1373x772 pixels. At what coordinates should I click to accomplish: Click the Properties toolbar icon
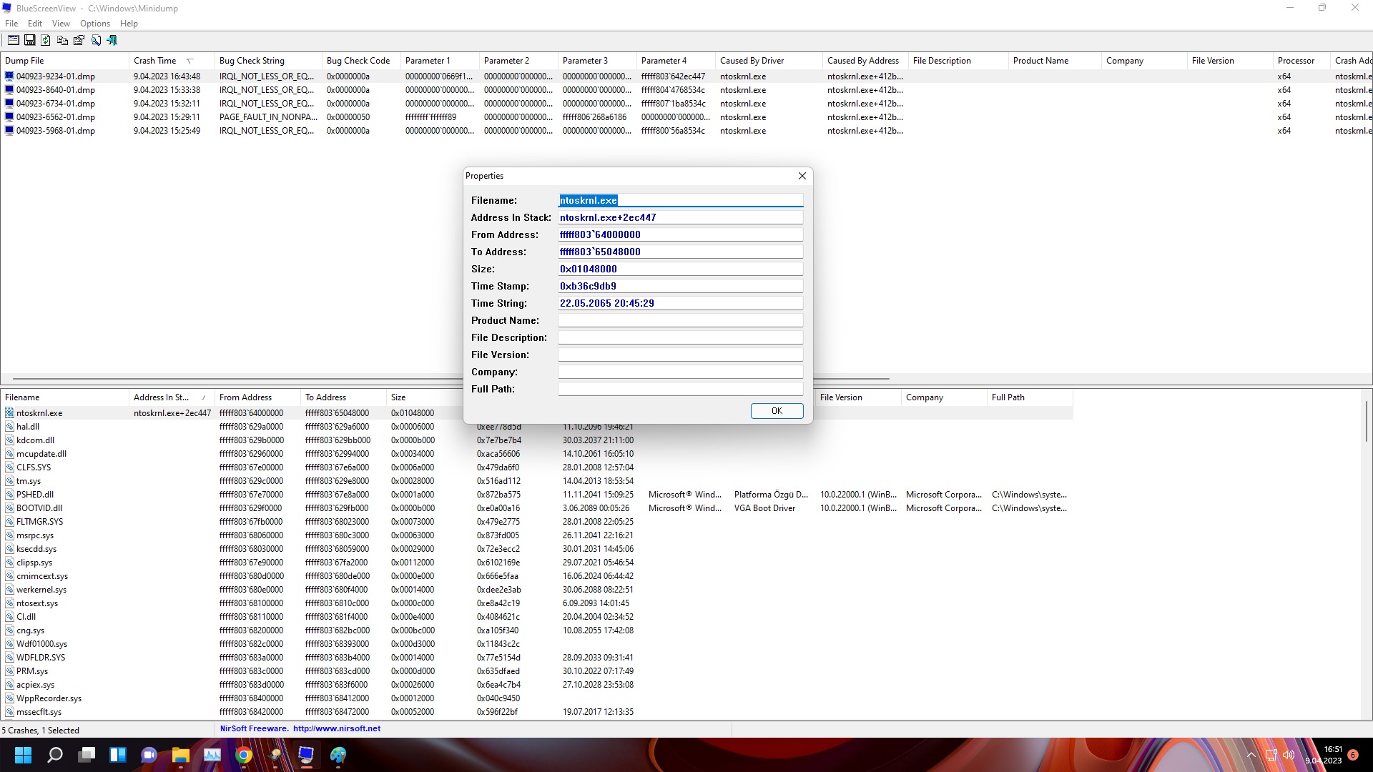tap(79, 41)
